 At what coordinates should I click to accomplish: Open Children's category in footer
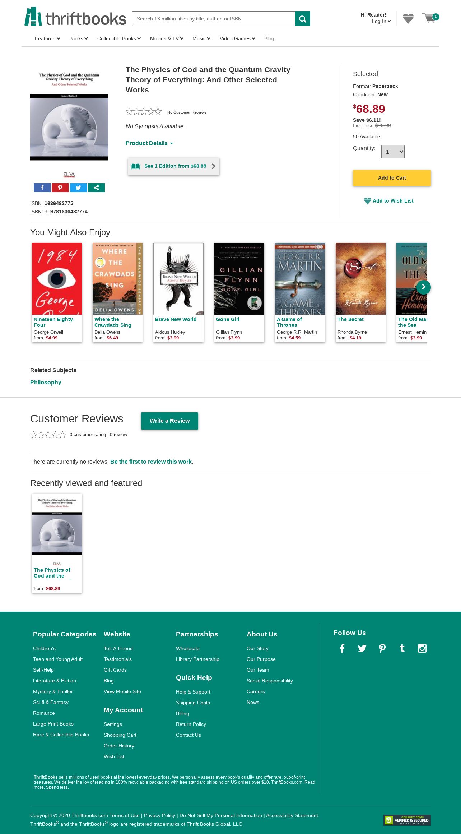pyautogui.click(x=44, y=648)
